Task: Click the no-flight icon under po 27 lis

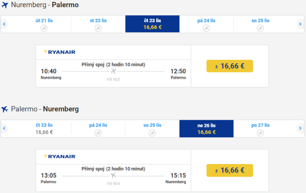Action: coord(261,133)
